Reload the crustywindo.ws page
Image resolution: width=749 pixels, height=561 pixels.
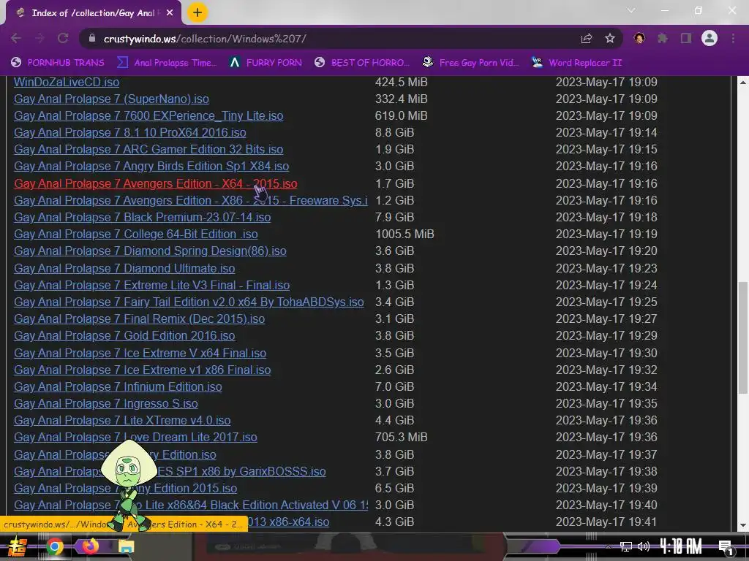click(x=63, y=38)
